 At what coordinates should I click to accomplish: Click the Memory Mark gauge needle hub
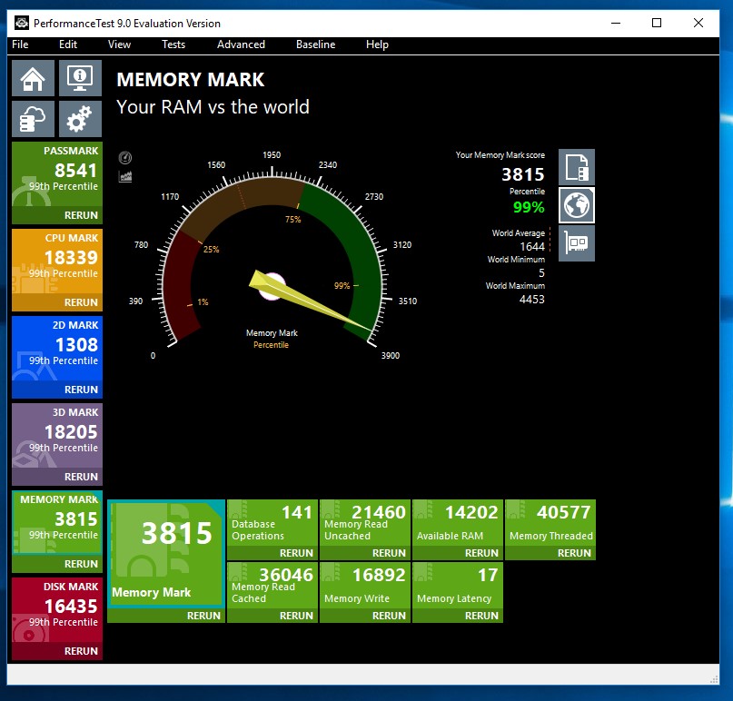click(x=272, y=286)
